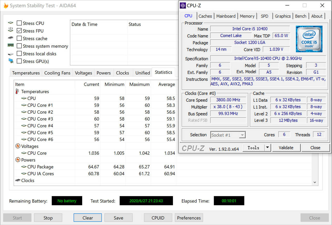Uncheck the Stress FPU checkbox
332x225 pixels.
(x=19, y=31)
